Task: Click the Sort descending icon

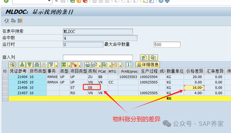Action: tap(29, 65)
